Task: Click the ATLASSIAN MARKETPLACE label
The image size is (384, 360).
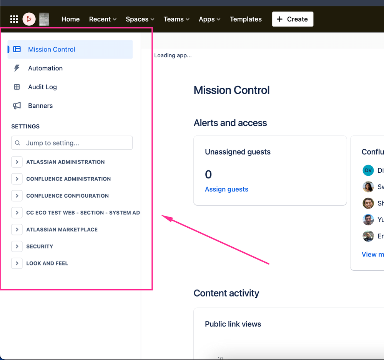Action: pos(62,230)
